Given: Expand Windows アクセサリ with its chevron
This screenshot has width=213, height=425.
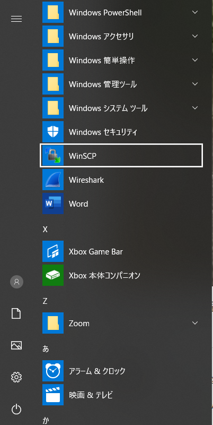Looking at the screenshot, I should [195, 36].
